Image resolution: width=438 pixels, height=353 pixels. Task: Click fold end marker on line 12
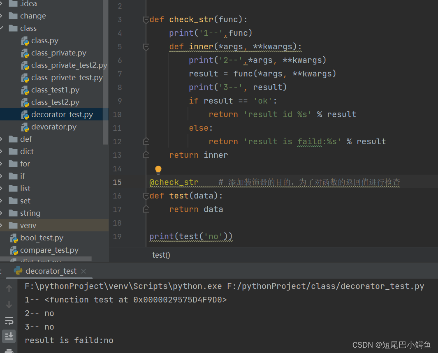(x=146, y=141)
